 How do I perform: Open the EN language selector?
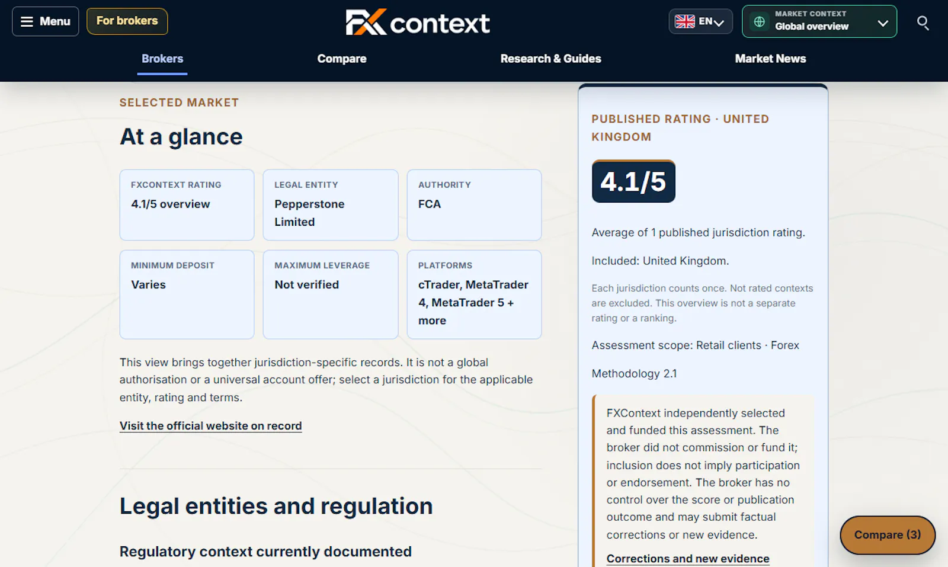click(x=701, y=21)
